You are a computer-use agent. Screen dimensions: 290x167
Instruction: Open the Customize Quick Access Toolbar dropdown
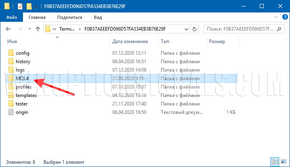(36, 7)
